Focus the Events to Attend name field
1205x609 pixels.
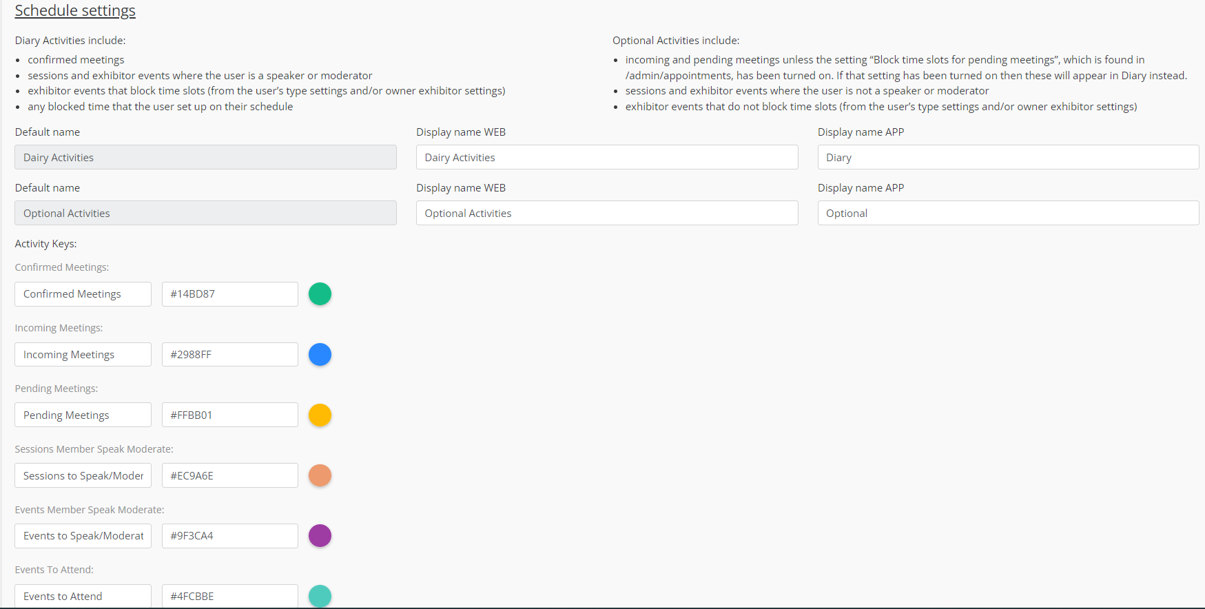83,596
